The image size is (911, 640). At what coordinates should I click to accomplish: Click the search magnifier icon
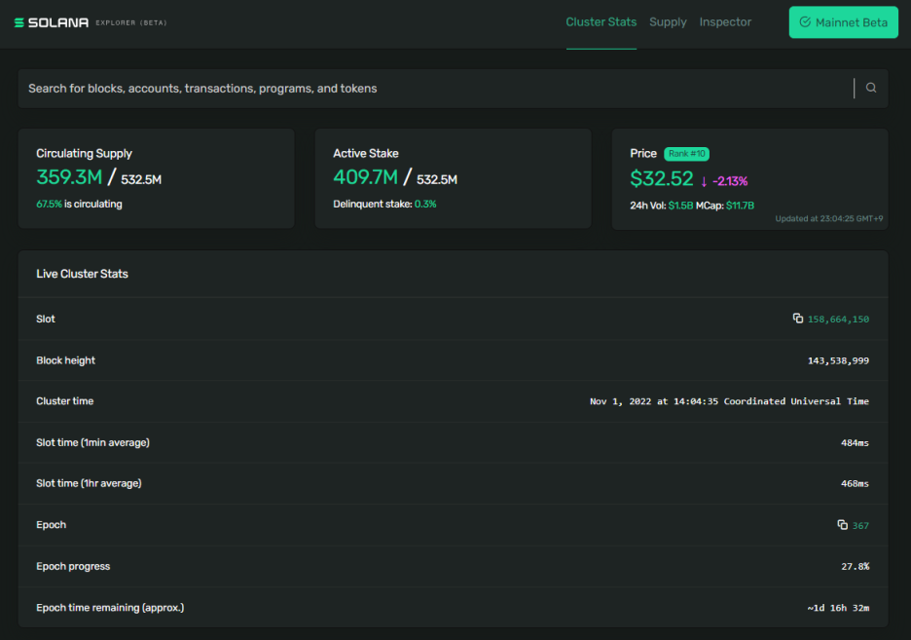point(871,88)
